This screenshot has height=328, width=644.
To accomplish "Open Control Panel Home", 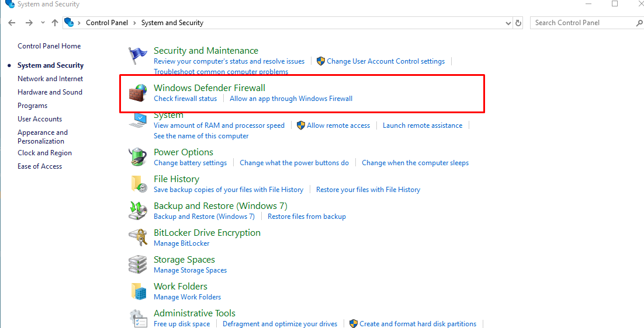I will tap(49, 46).
